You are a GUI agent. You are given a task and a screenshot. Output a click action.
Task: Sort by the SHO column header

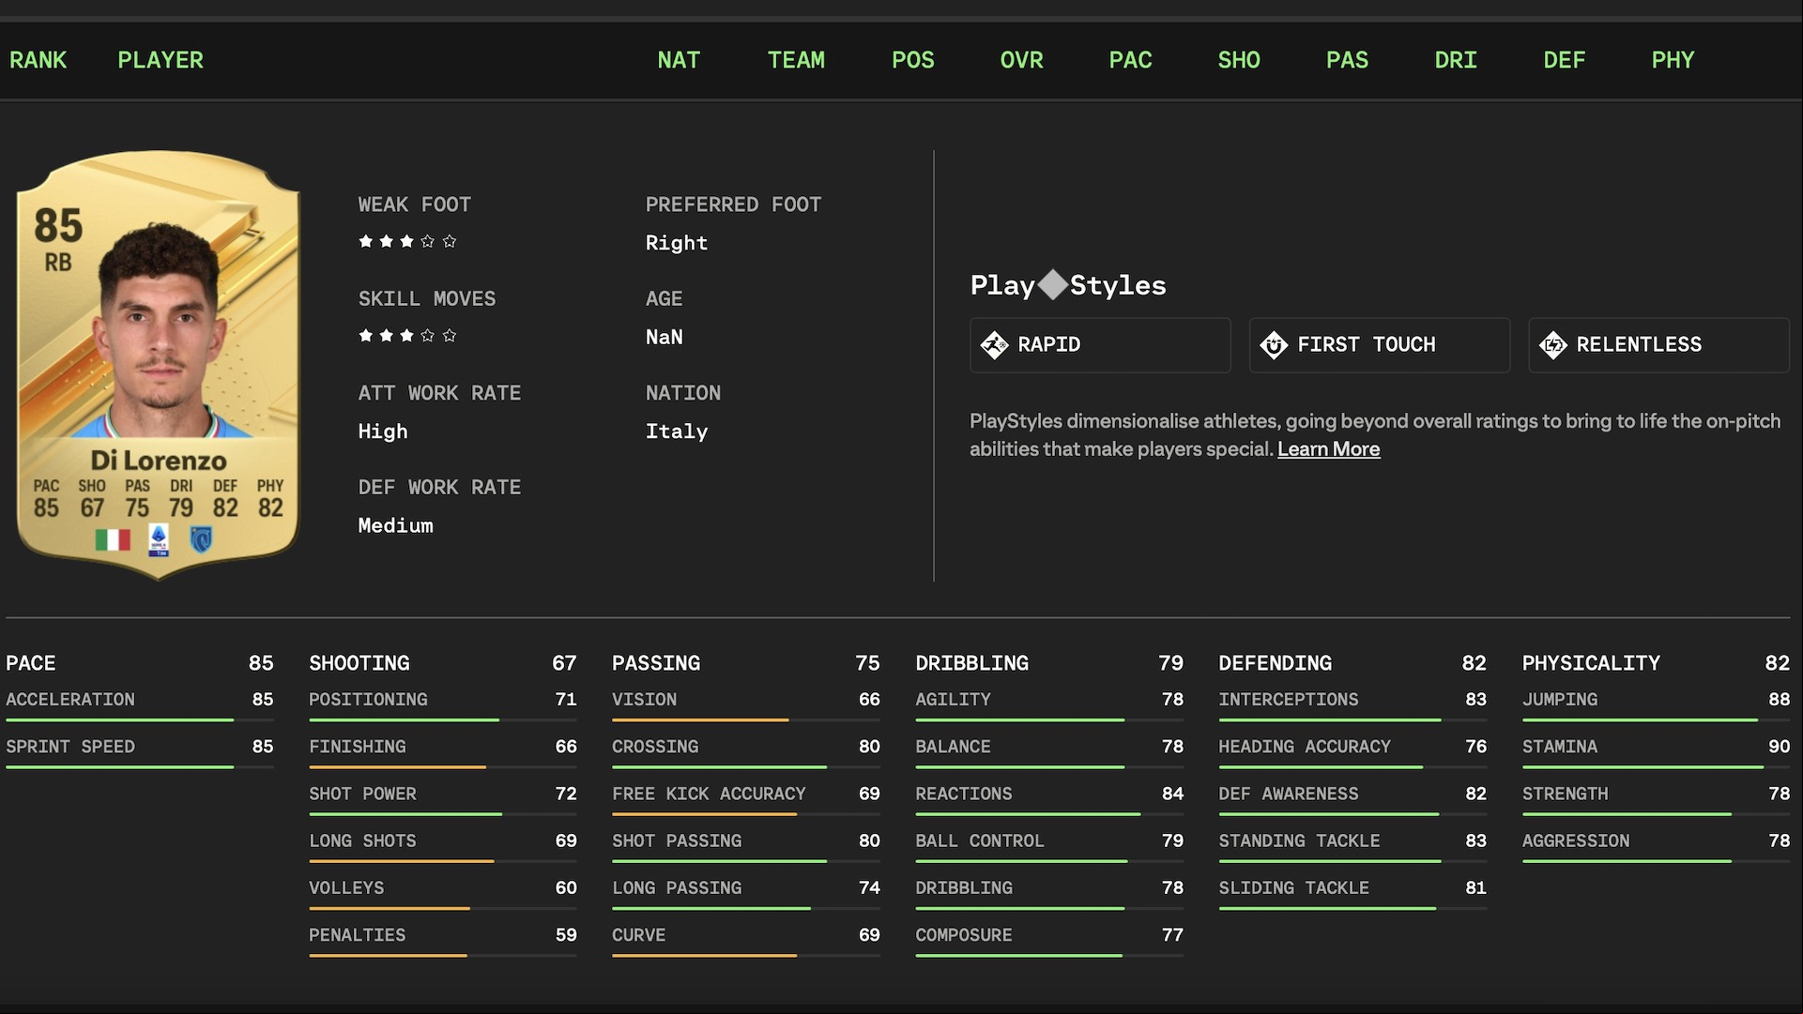coord(1239,60)
